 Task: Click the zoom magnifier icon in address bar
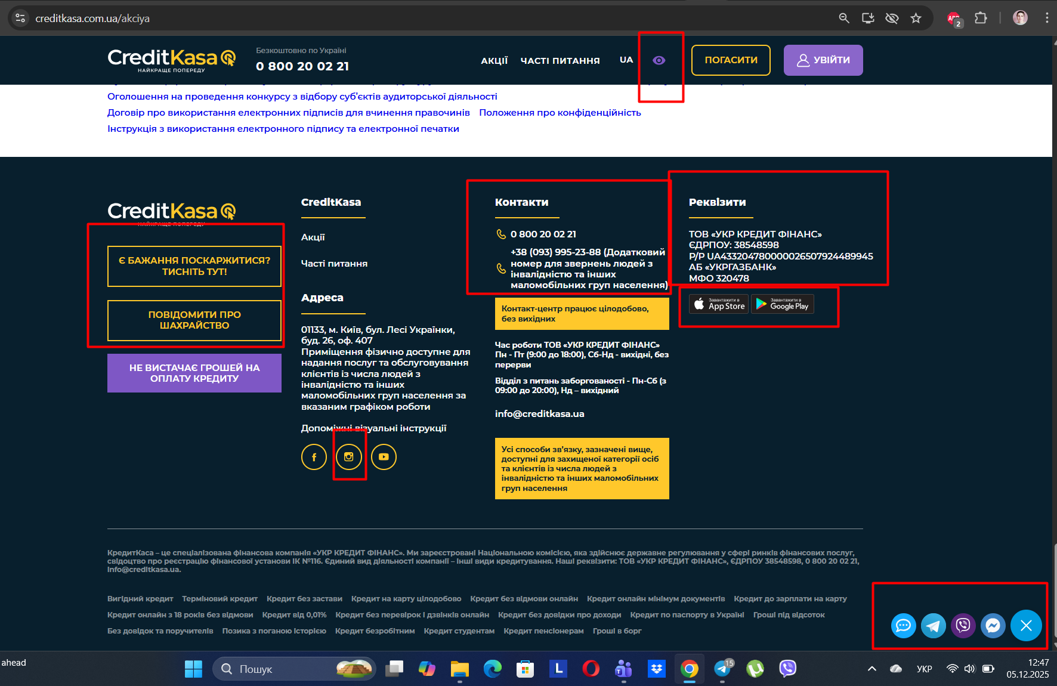click(844, 18)
